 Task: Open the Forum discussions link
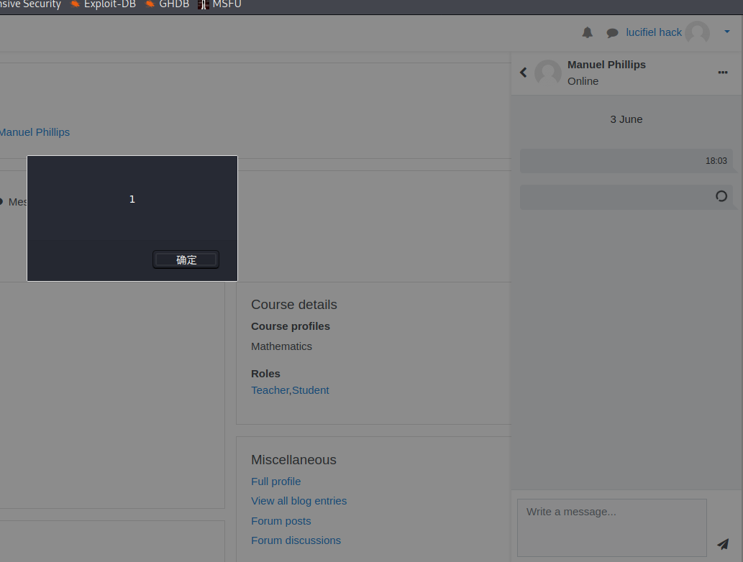(296, 540)
